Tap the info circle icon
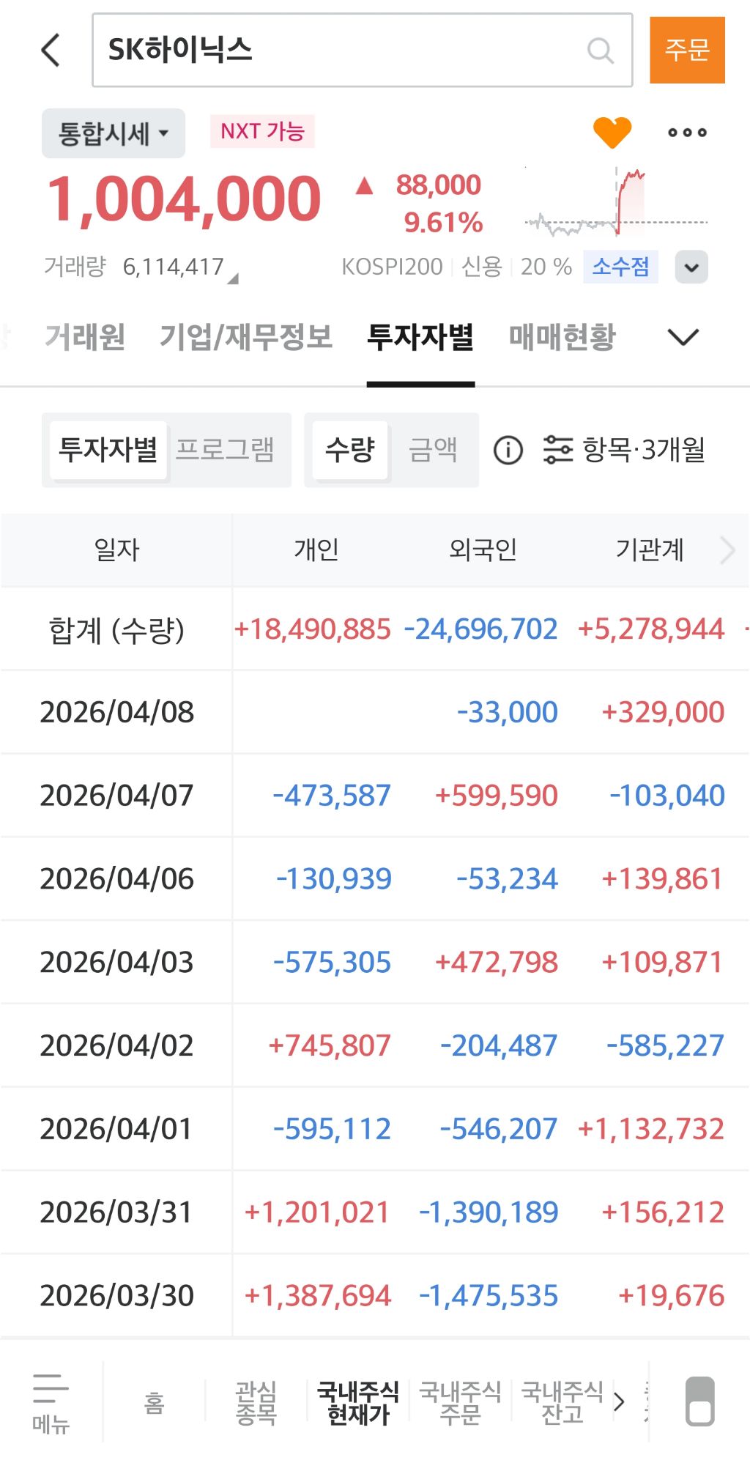Viewport: 750px width, 1463px height. [x=508, y=450]
